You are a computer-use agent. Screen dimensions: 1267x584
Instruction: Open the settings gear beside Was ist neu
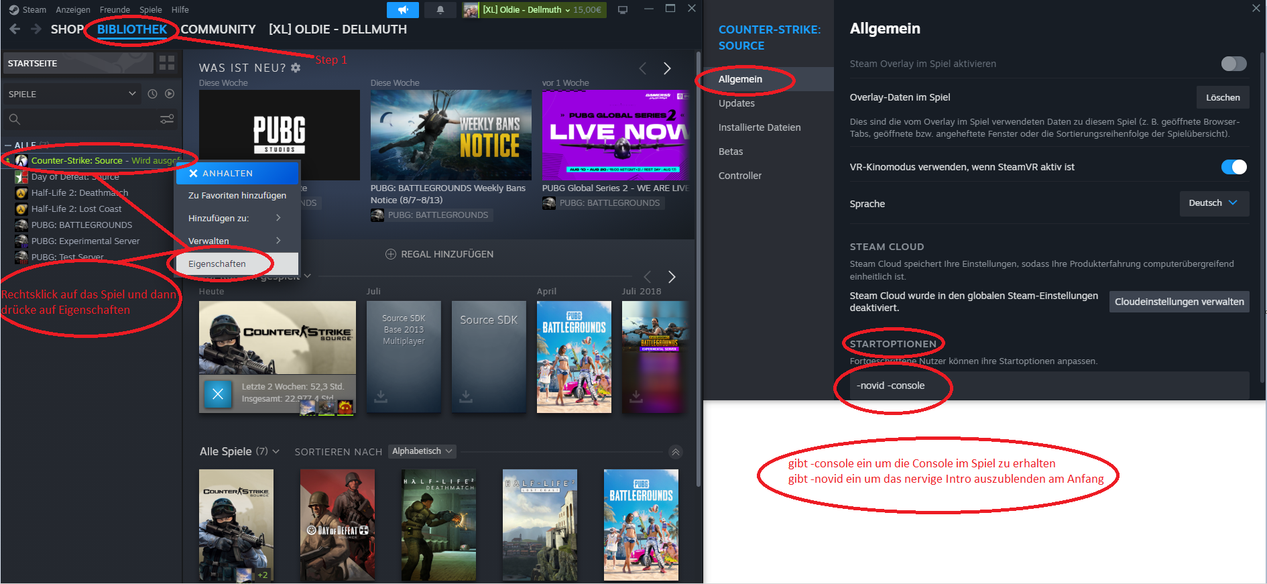(x=296, y=68)
